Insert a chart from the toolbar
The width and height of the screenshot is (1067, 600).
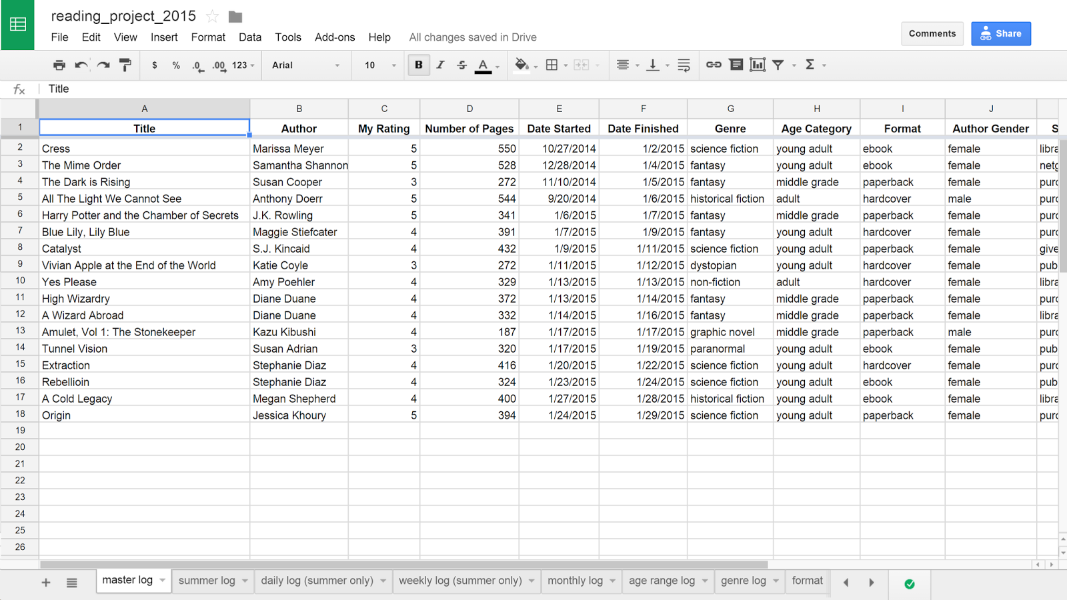coord(757,65)
